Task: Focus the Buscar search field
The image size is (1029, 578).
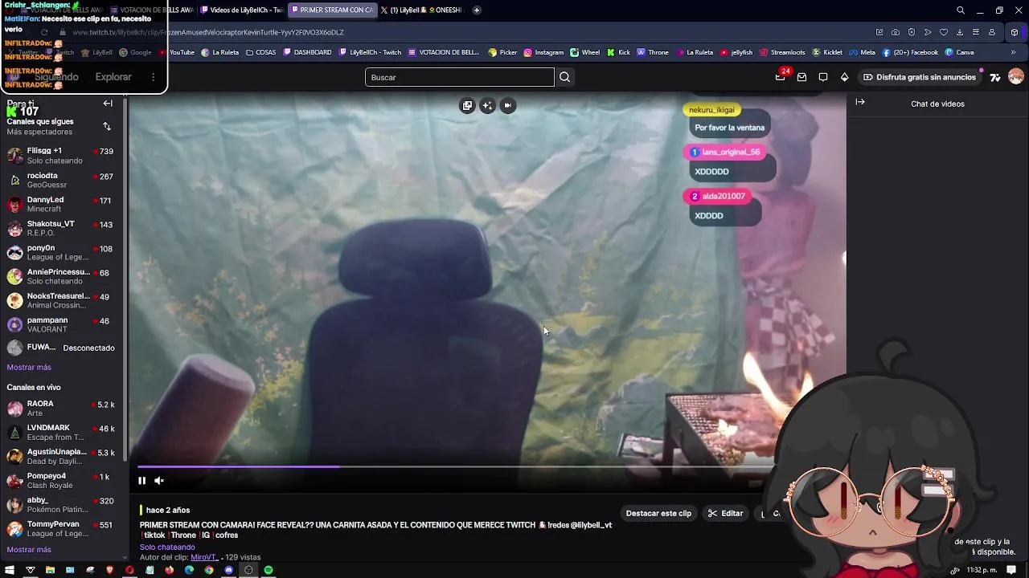Action: coord(460,77)
